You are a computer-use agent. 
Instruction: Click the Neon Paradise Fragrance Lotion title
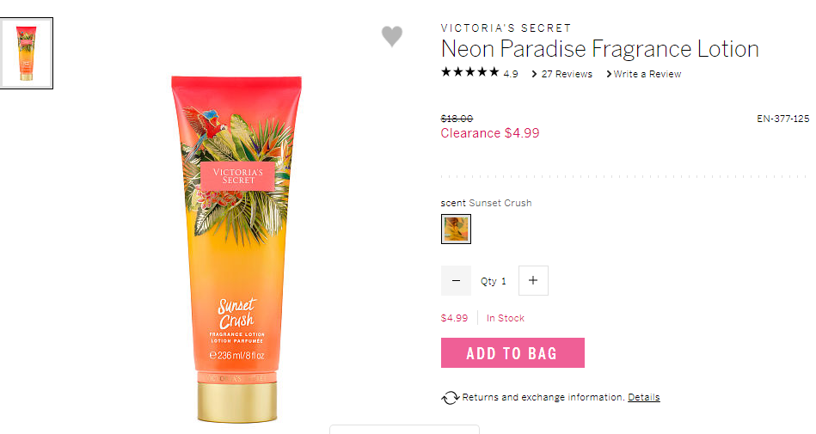click(x=599, y=49)
